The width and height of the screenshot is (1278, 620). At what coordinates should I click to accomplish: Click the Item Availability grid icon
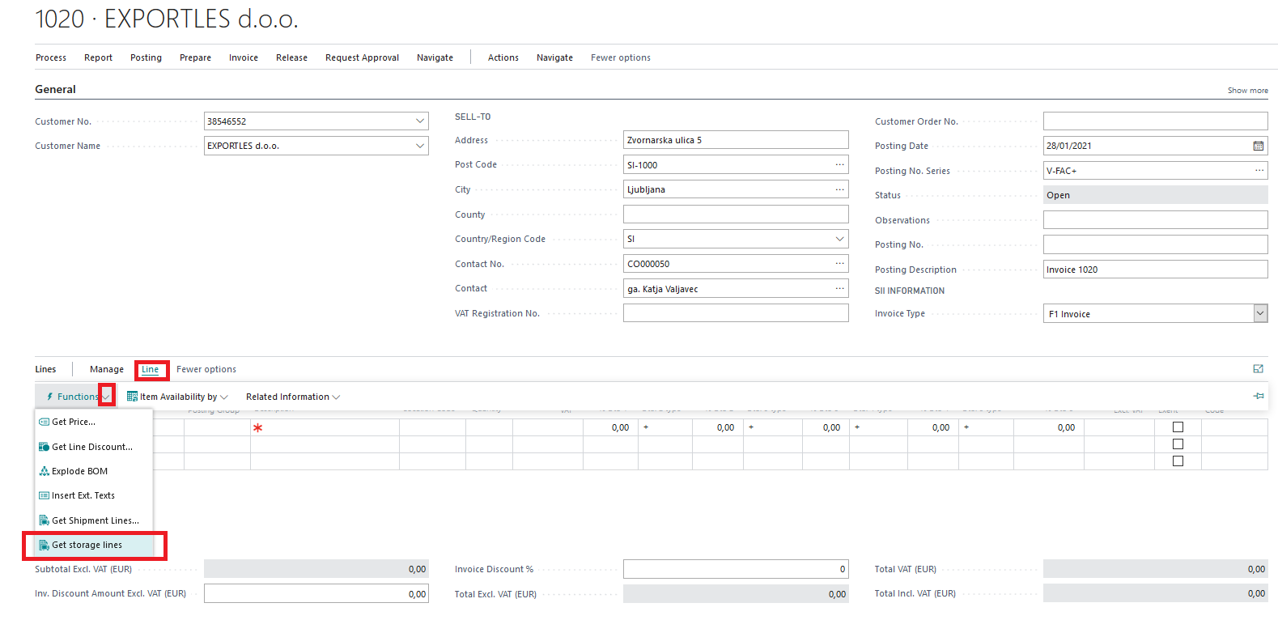(x=132, y=397)
